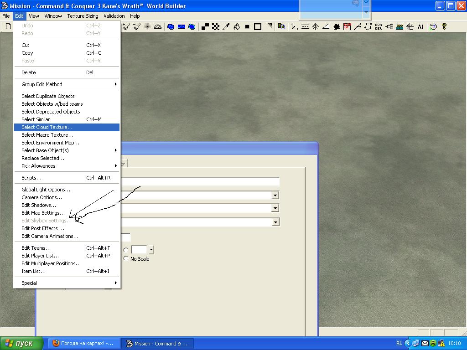Select the mound mesh dome tool
467x350 pixels.
click(x=158, y=27)
